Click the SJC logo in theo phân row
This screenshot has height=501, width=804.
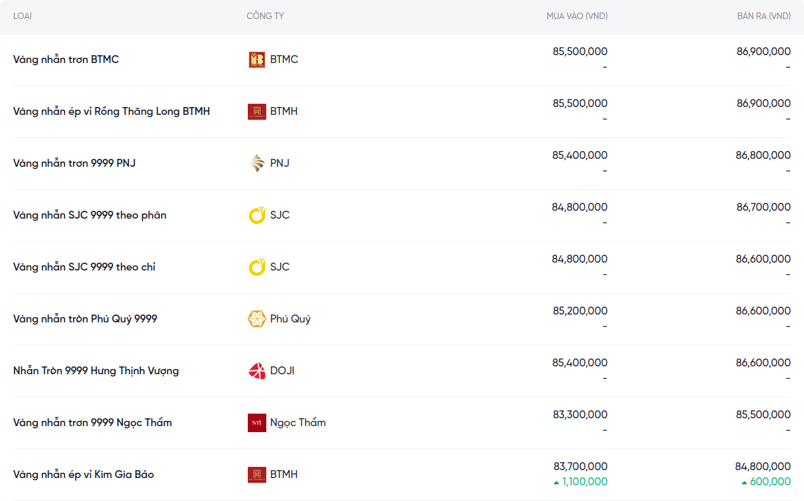click(256, 215)
